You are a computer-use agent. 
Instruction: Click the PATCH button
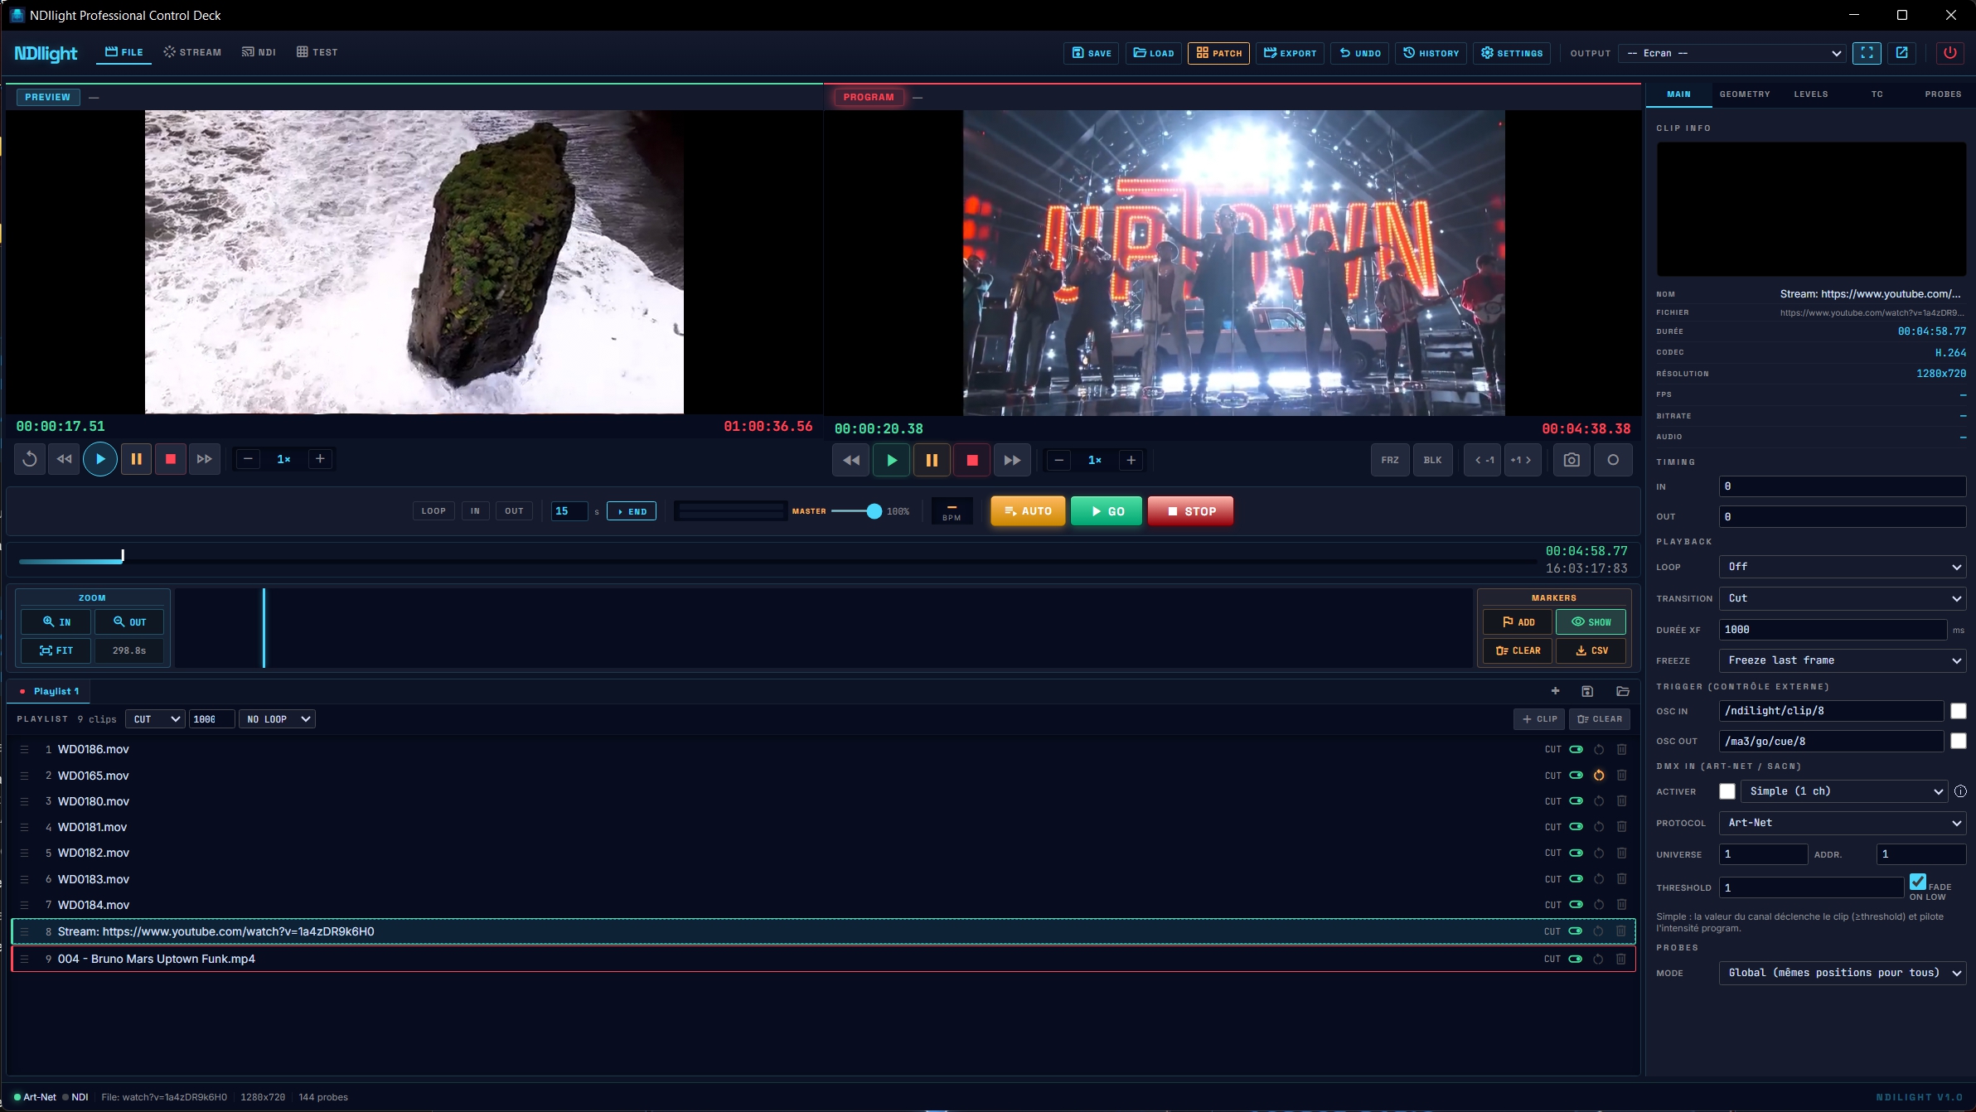click(x=1218, y=53)
